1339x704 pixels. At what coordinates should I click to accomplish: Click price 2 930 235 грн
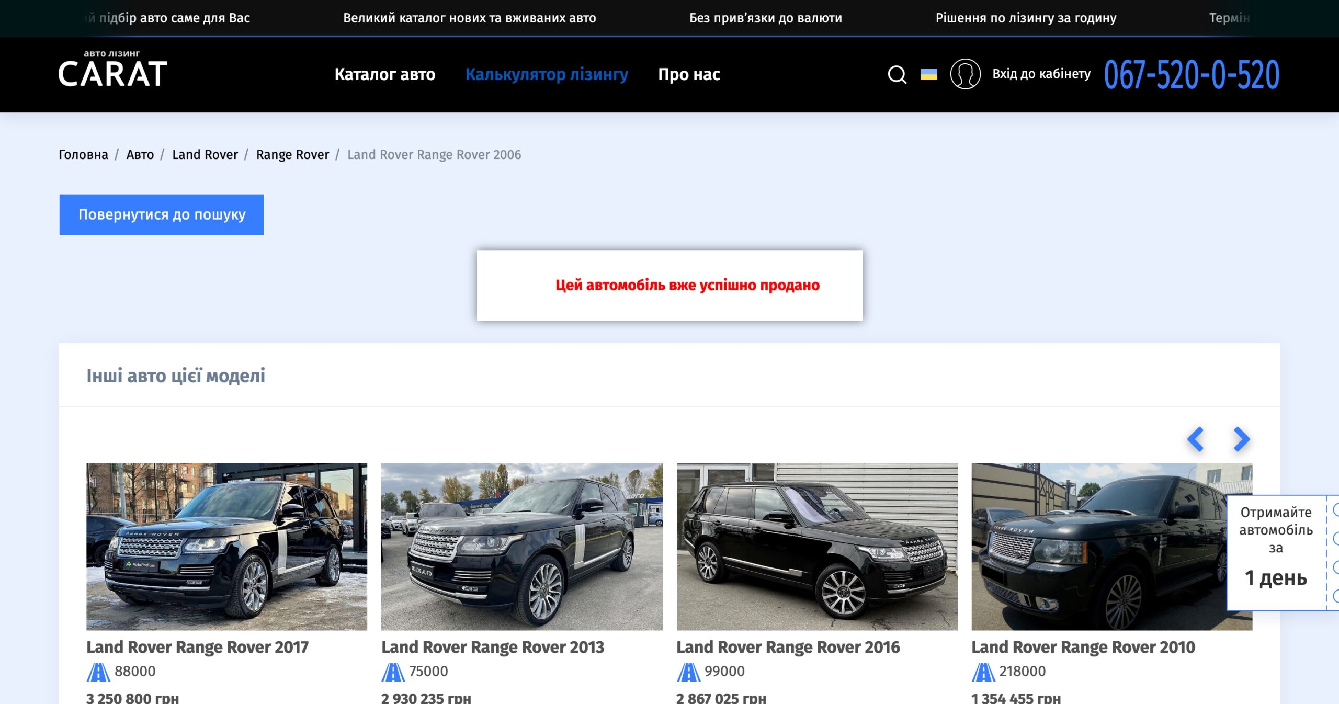click(x=426, y=698)
